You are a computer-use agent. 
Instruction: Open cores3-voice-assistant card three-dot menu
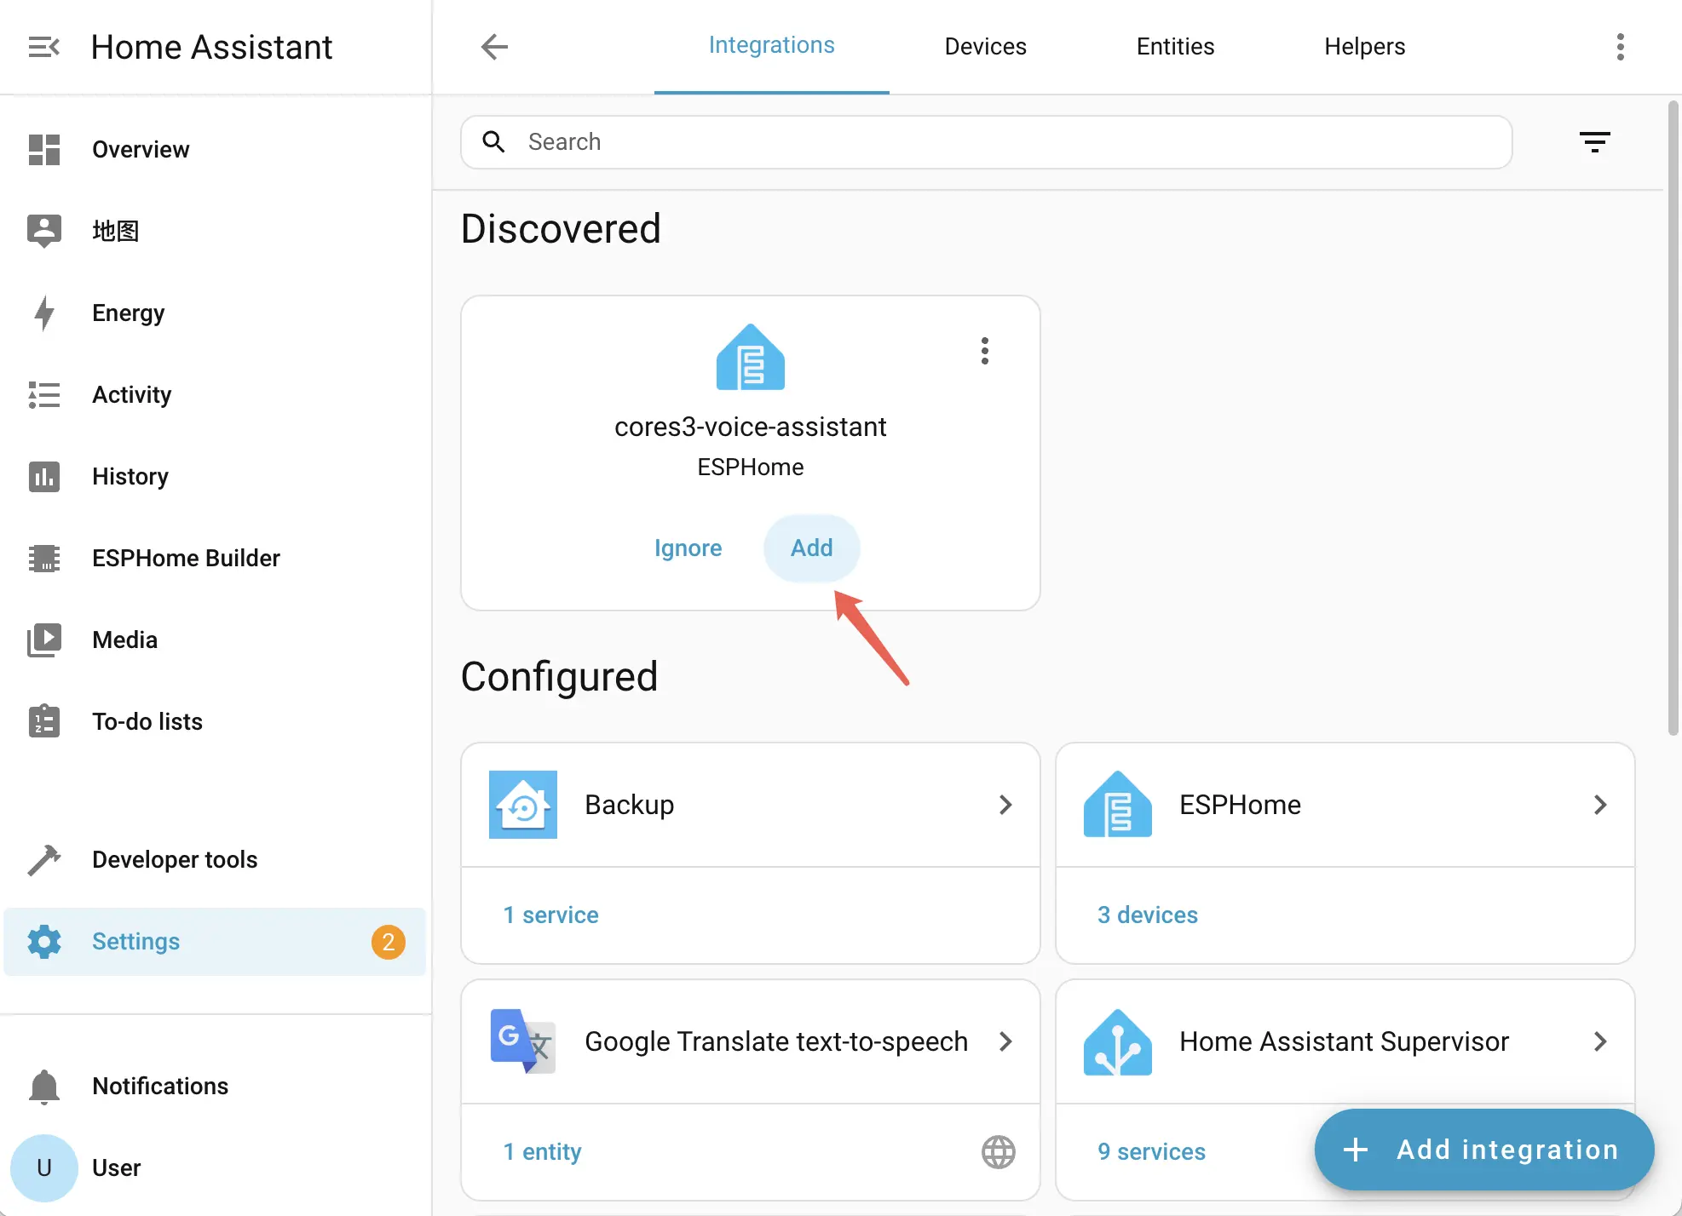[984, 351]
